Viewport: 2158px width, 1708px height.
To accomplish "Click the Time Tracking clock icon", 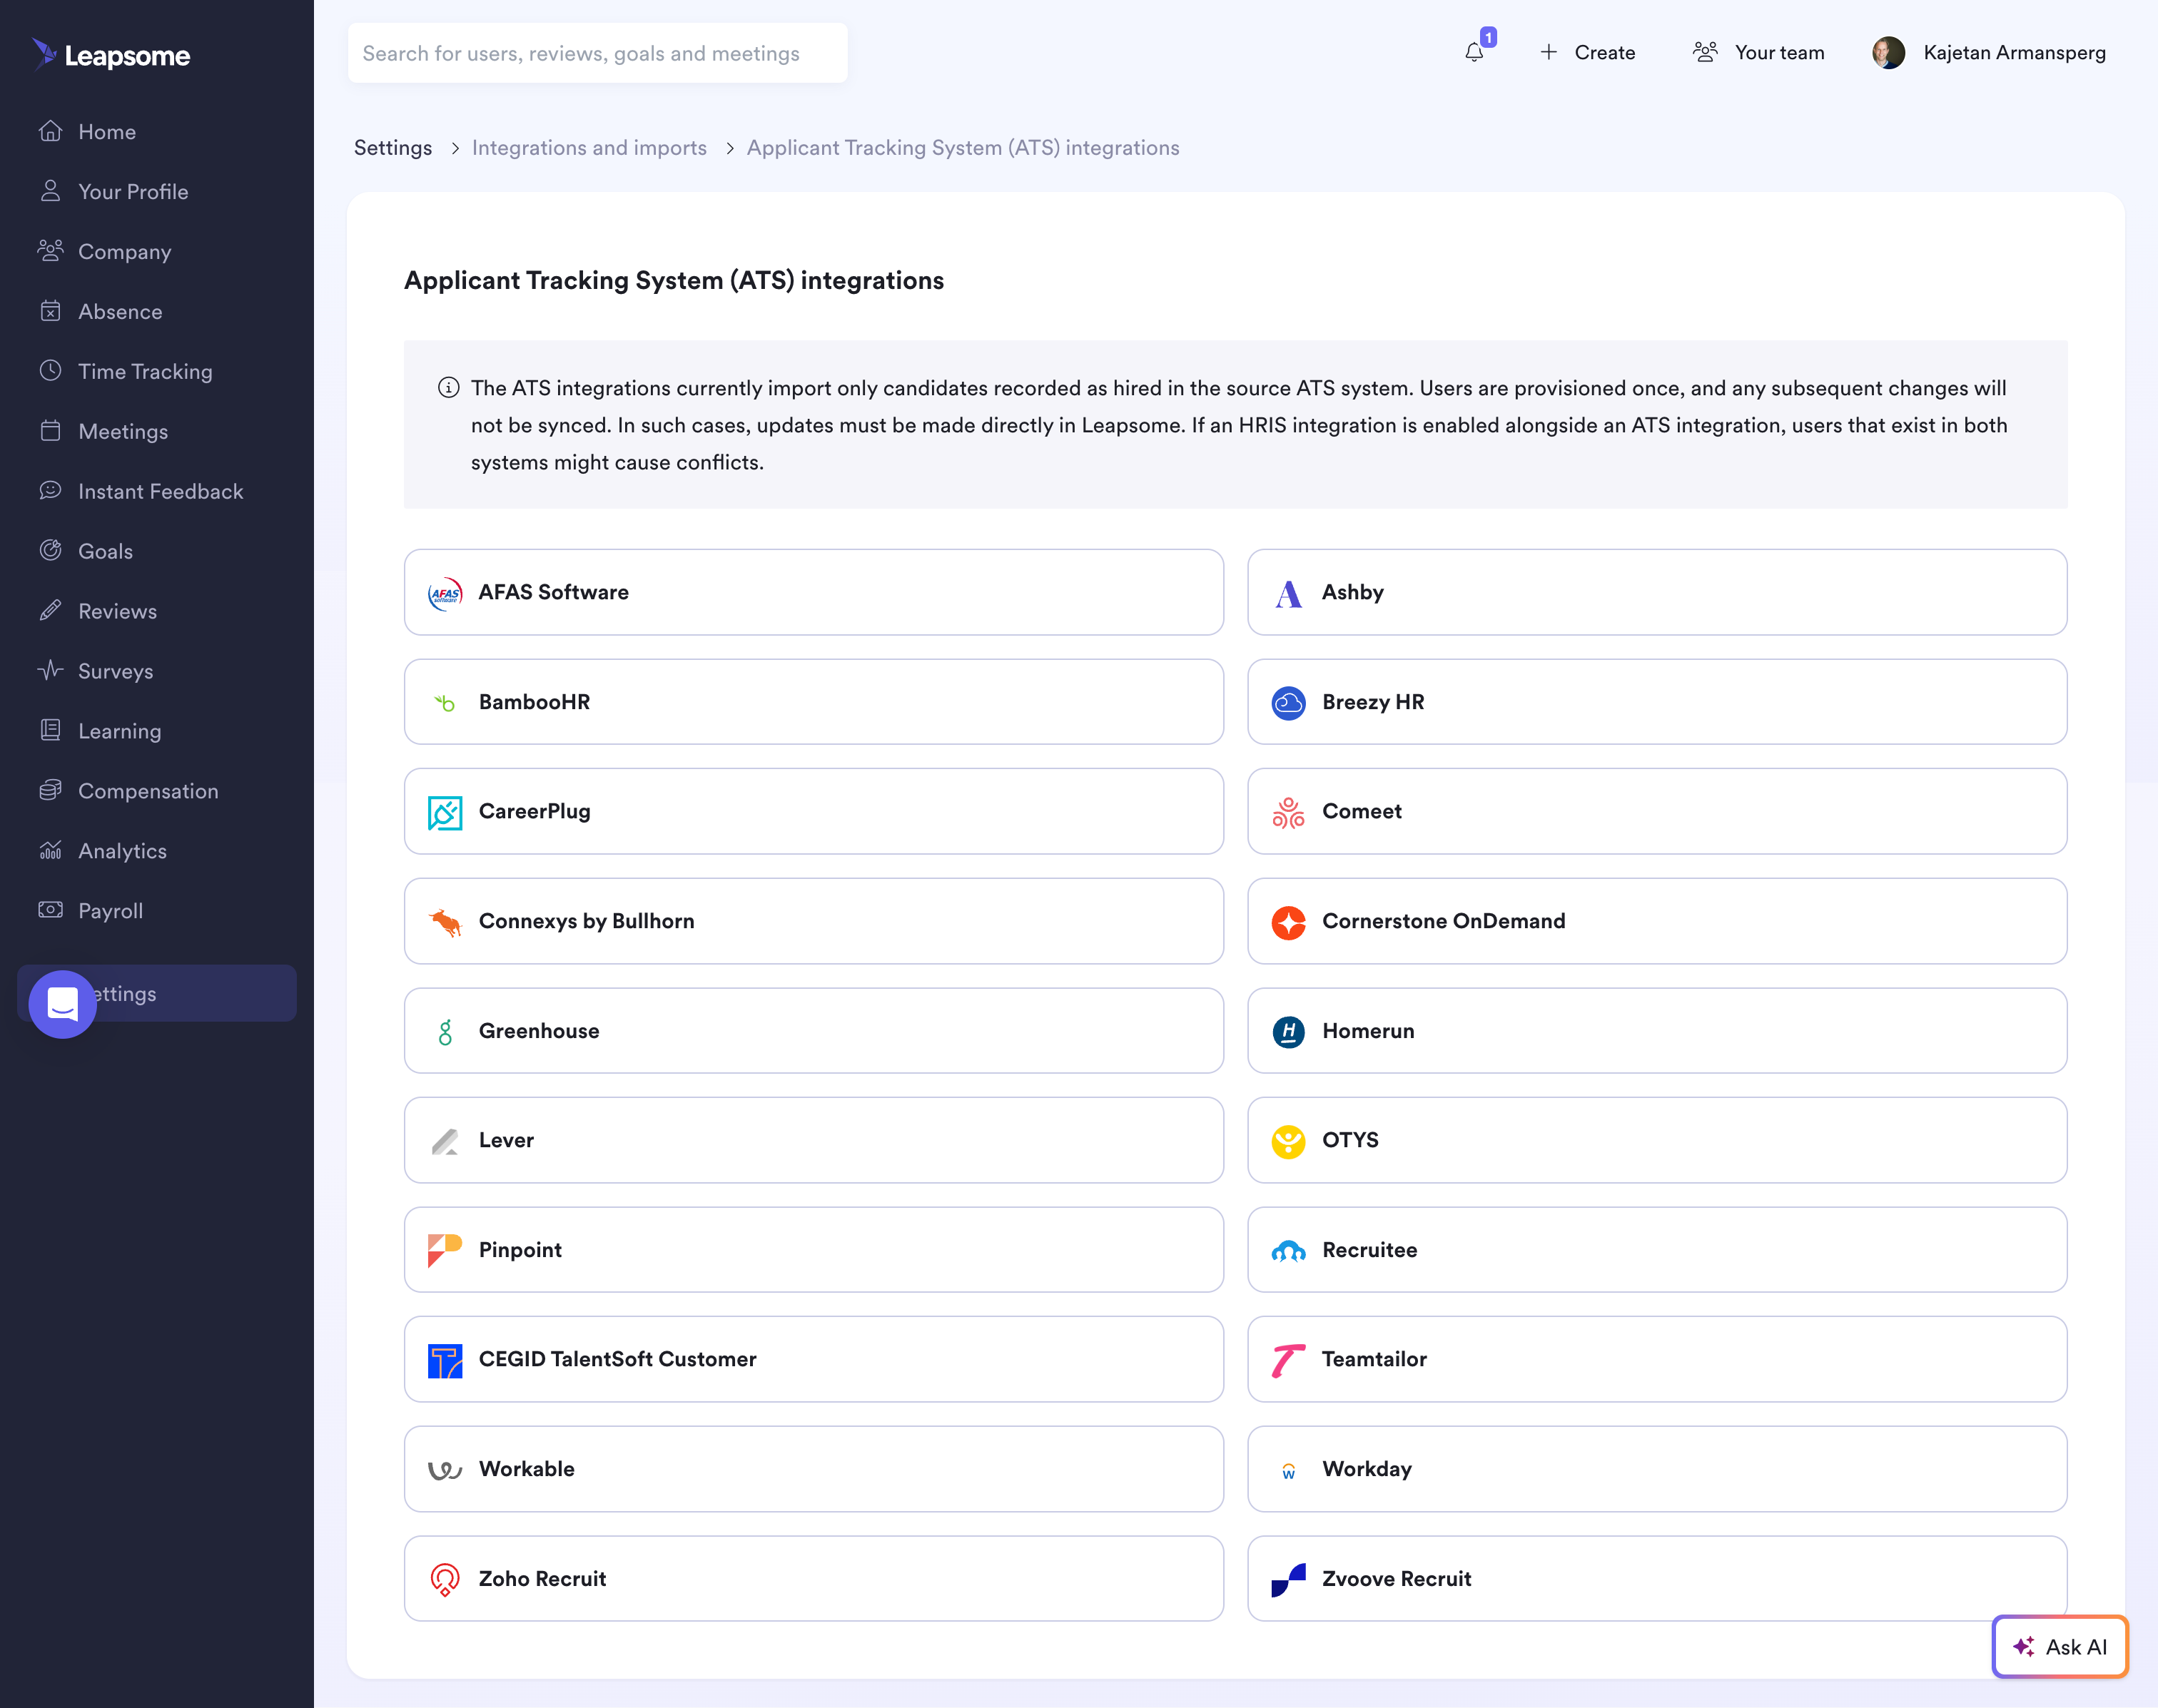I will click(x=50, y=371).
